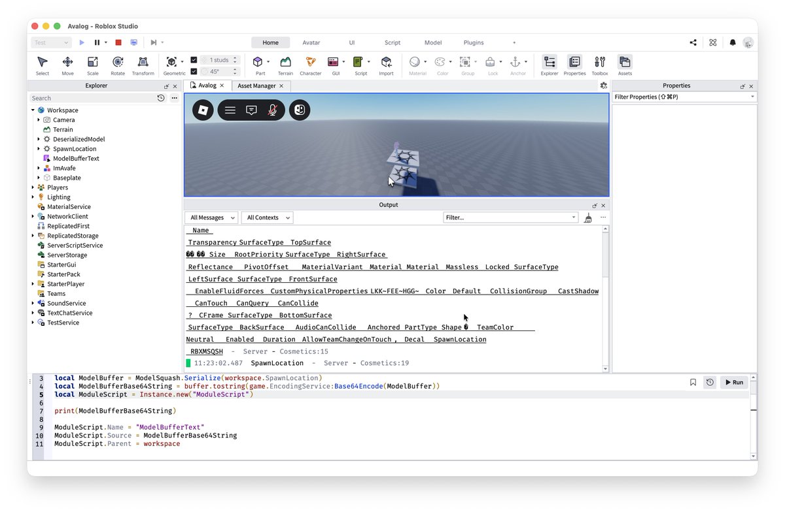Open the in-game hamburger menu

pyautogui.click(x=230, y=110)
